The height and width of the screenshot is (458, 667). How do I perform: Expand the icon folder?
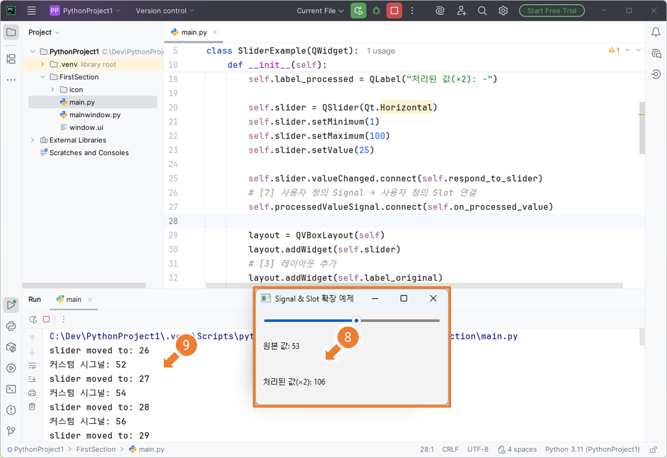click(x=53, y=89)
